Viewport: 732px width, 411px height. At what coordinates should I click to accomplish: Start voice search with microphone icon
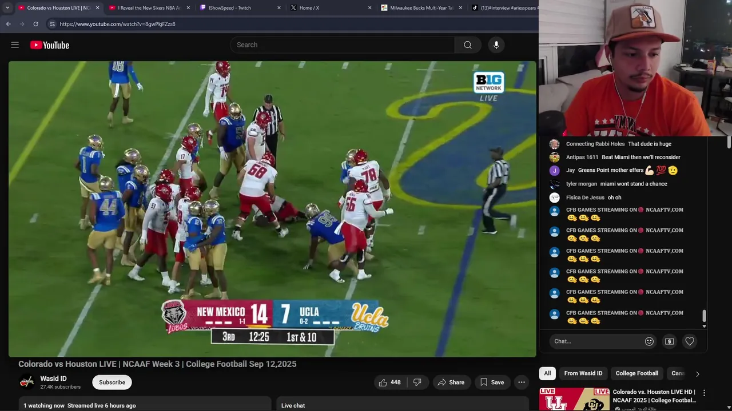coord(496,45)
